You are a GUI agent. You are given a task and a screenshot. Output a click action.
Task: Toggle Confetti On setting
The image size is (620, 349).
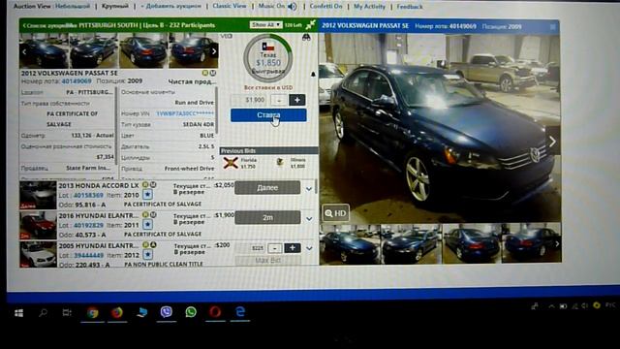325,7
